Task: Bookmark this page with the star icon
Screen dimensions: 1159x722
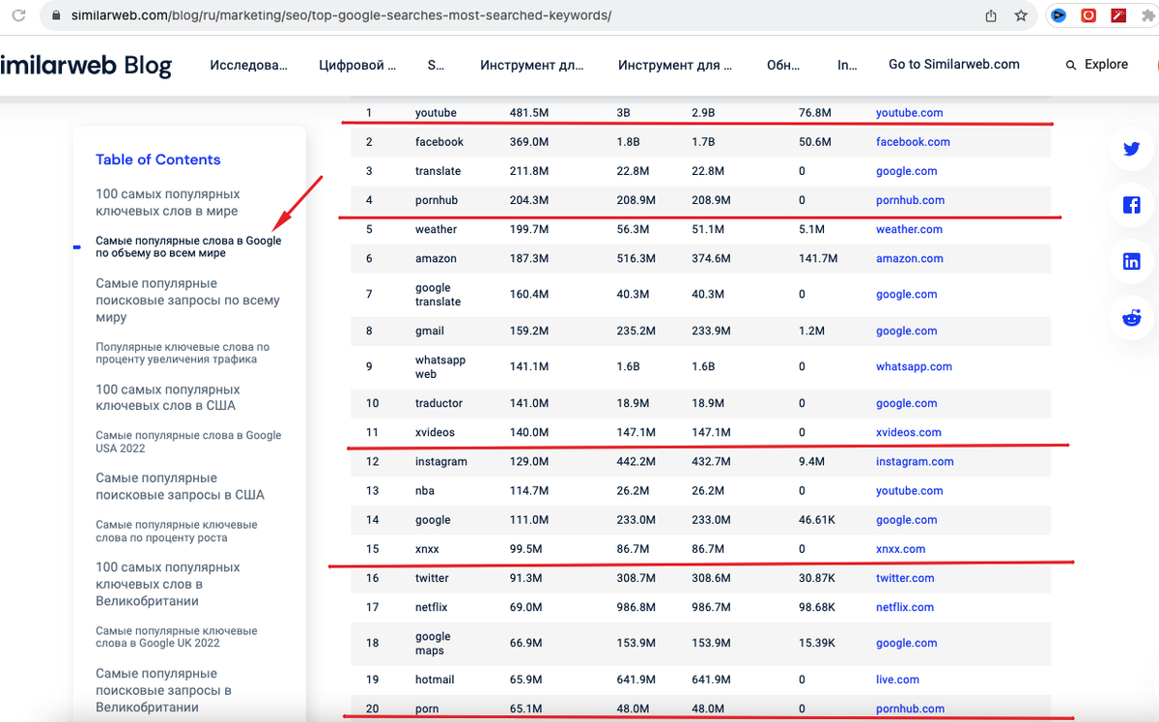Action: coord(1021,15)
